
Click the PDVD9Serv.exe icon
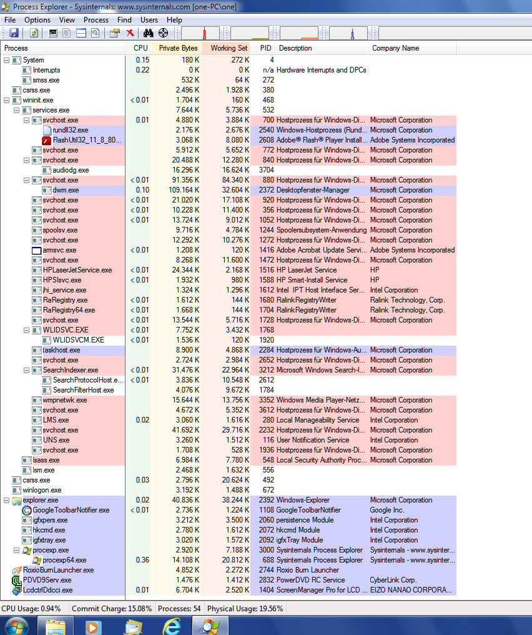17,581
